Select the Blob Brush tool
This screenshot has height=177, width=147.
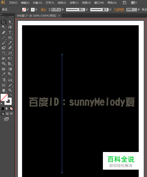[4, 48]
